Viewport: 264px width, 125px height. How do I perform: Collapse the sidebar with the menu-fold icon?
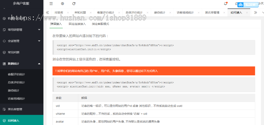[x=51, y=4]
